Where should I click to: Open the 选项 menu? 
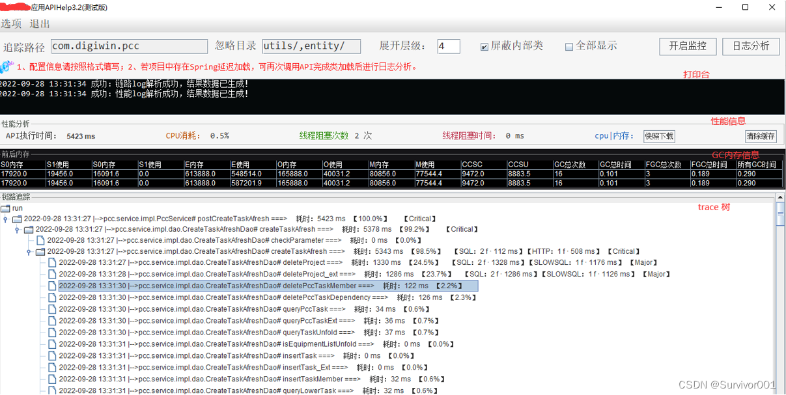11,23
